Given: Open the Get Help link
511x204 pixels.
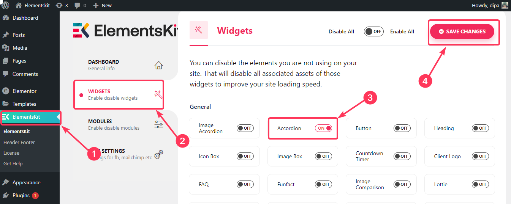Looking at the screenshot, I should pos(13,163).
